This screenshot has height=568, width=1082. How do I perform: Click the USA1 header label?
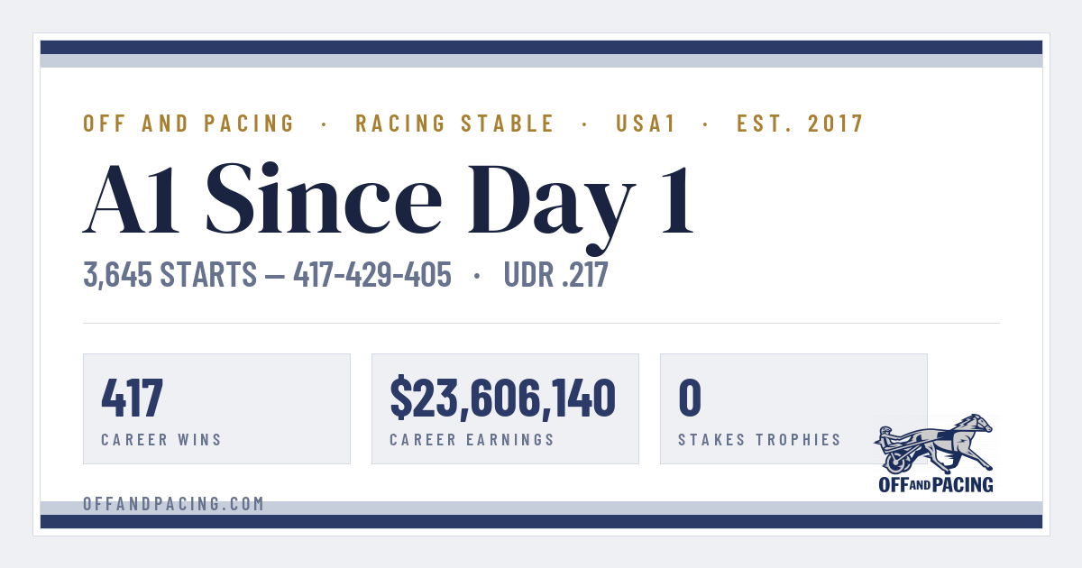(646, 124)
